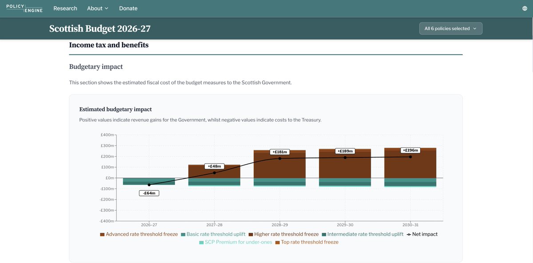Click the £0m y-axis label
The image size is (533, 263).
tap(109, 178)
